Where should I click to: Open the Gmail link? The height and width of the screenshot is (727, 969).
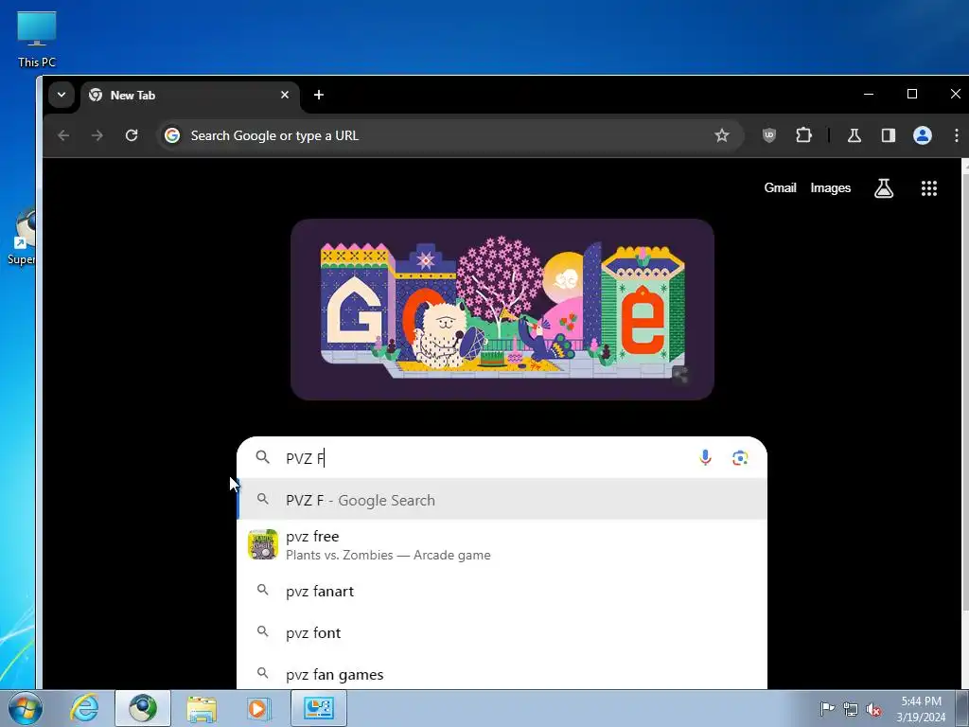point(780,188)
